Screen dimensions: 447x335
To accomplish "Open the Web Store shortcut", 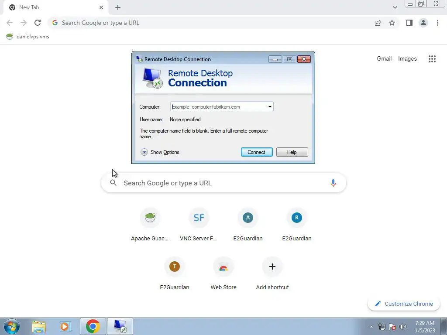I will tap(223, 273).
